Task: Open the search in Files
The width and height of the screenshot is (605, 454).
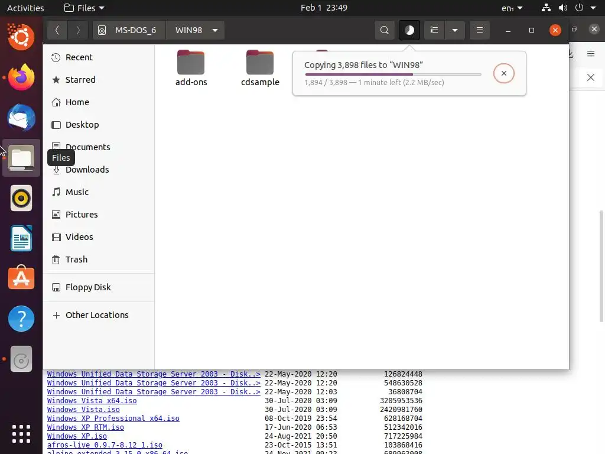Action: pos(384,30)
